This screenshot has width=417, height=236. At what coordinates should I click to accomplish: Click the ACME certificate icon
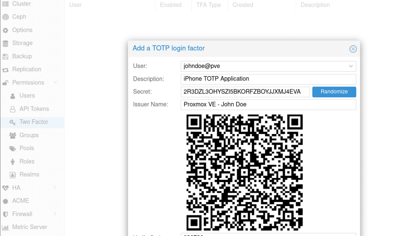point(5,201)
